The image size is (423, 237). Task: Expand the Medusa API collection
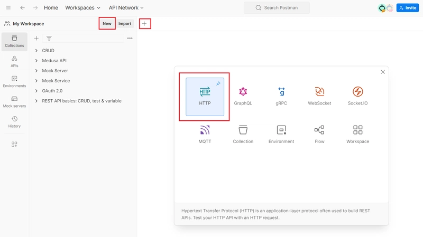[36, 61]
